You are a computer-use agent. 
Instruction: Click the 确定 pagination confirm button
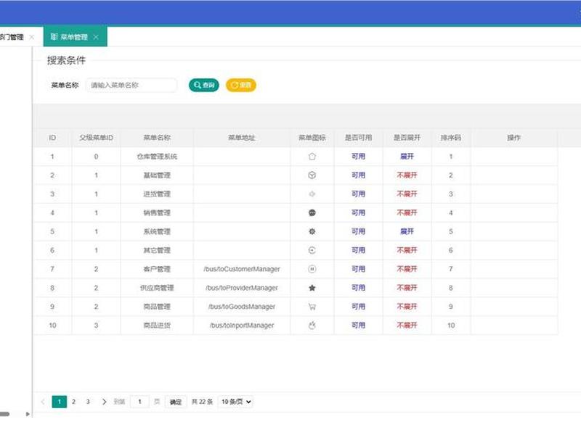point(176,402)
